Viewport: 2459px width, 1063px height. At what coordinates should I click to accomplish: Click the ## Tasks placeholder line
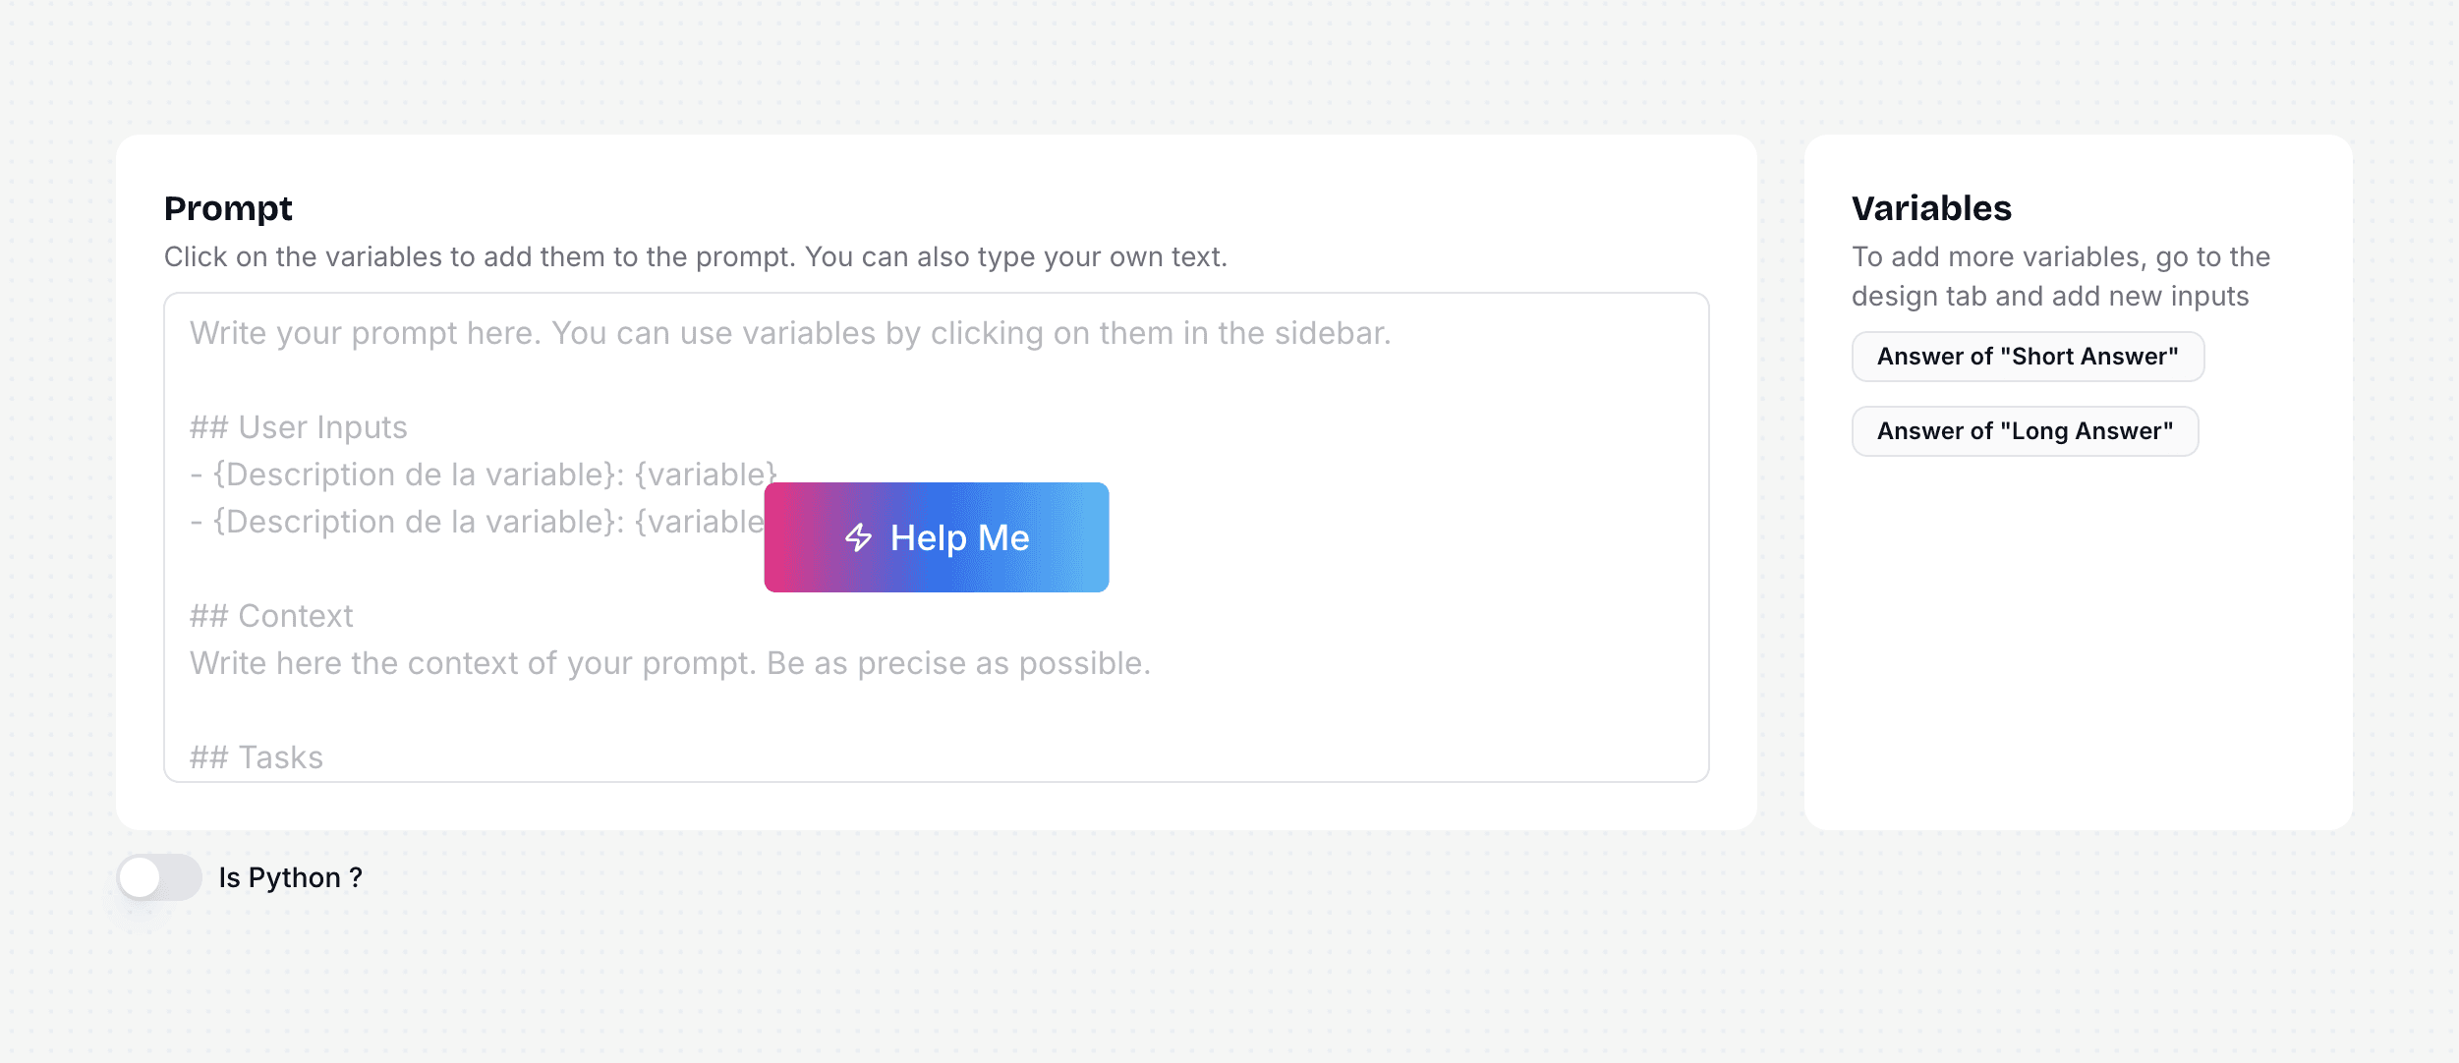click(x=257, y=757)
